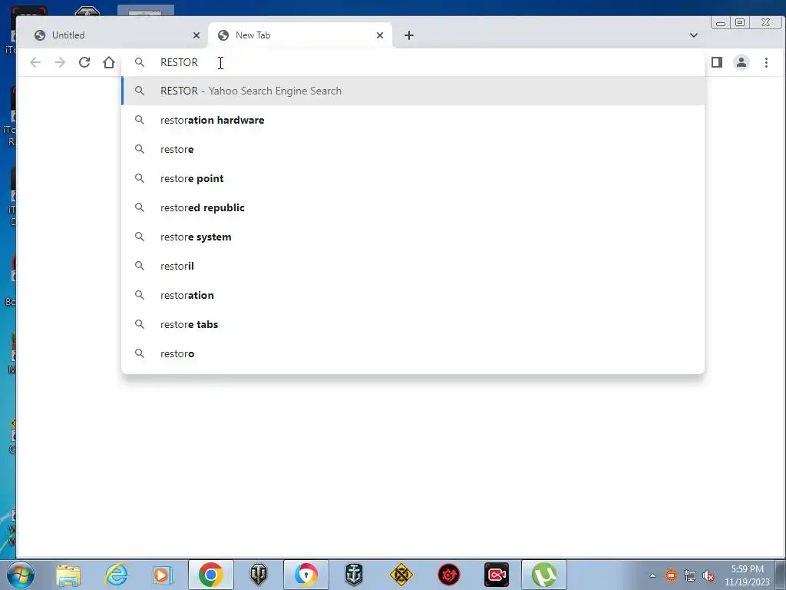The width and height of the screenshot is (786, 590).
Task: Go to the Home page icon
Action: click(x=109, y=62)
